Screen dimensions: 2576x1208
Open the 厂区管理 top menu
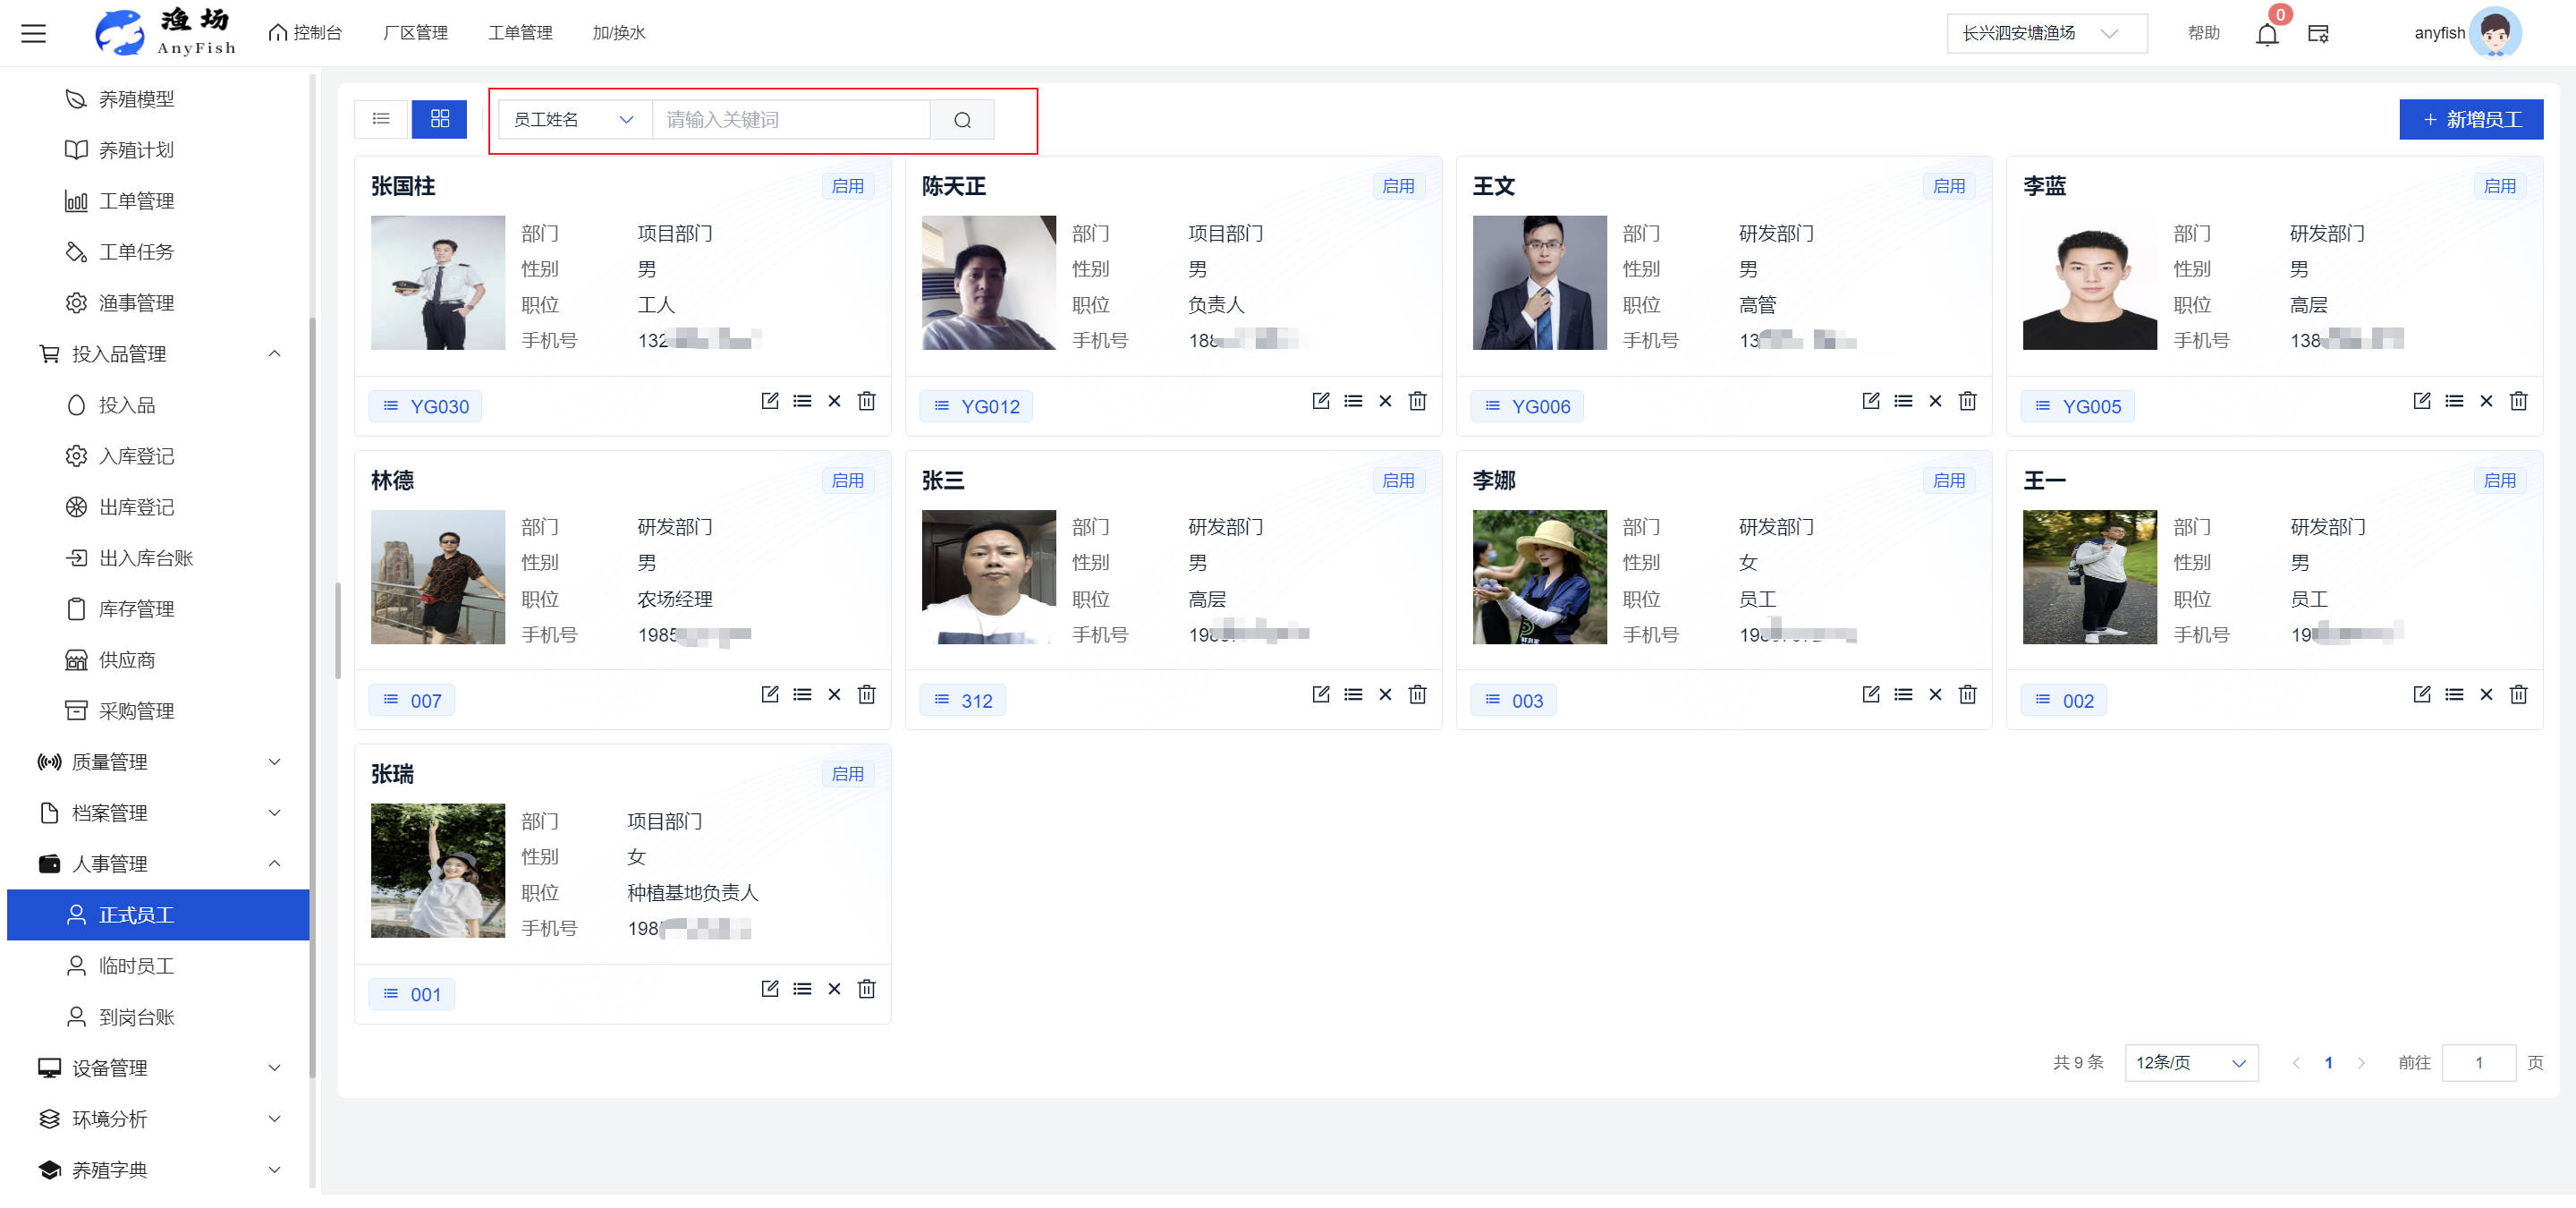click(415, 33)
